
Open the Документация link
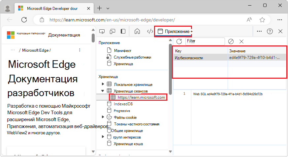click(x=64, y=35)
